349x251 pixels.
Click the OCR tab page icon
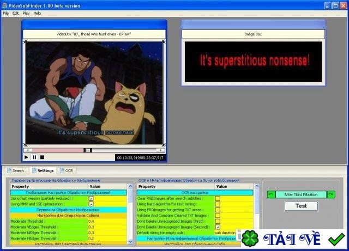point(62,170)
